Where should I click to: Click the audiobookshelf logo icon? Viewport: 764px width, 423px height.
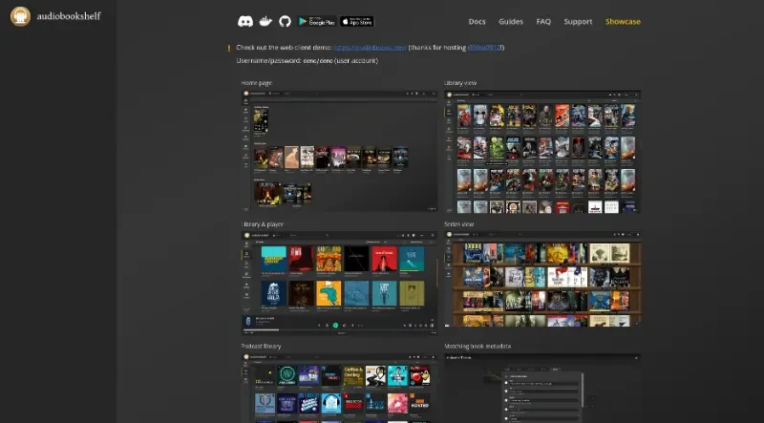20,16
